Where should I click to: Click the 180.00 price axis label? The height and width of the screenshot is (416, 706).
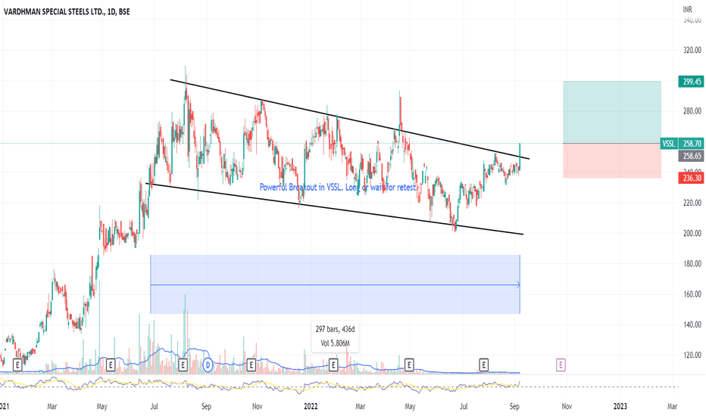pyautogui.click(x=692, y=263)
